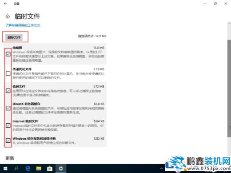Click the 删除文件 button

(x=14, y=37)
